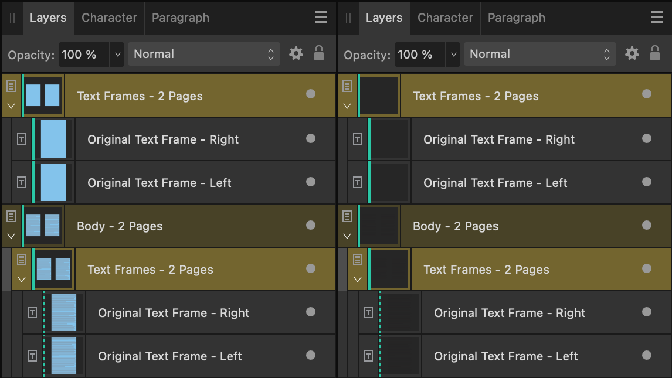Open the Opacity dropdown arrow
The image size is (672, 378).
pos(117,54)
